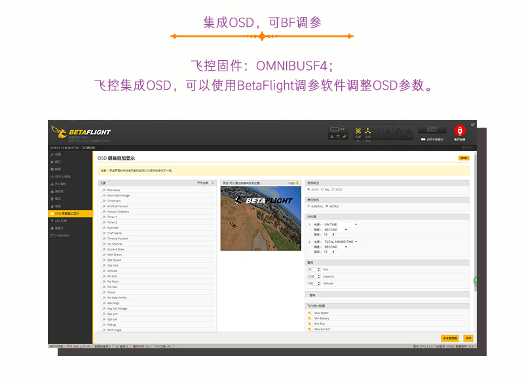Enable the Crosshairs OSD element
The image size is (524, 381).
(x=103, y=201)
